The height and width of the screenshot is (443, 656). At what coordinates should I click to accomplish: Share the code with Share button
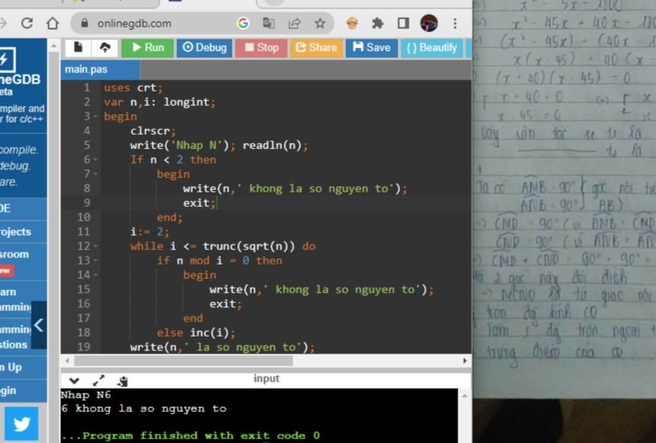(x=316, y=47)
